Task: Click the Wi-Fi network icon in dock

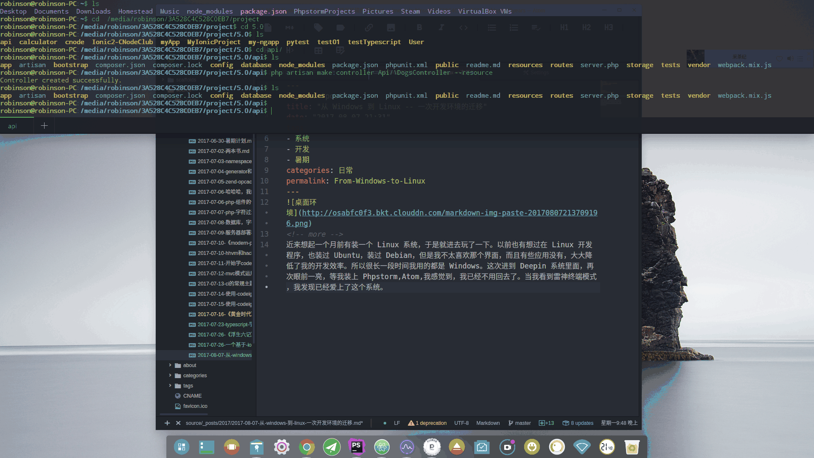Action: (x=581, y=447)
